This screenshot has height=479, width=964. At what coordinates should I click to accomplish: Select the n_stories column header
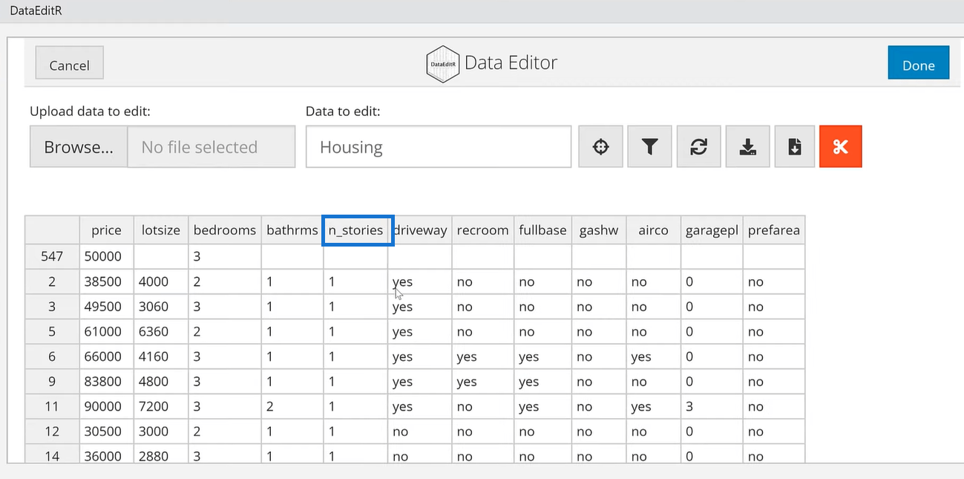point(355,229)
